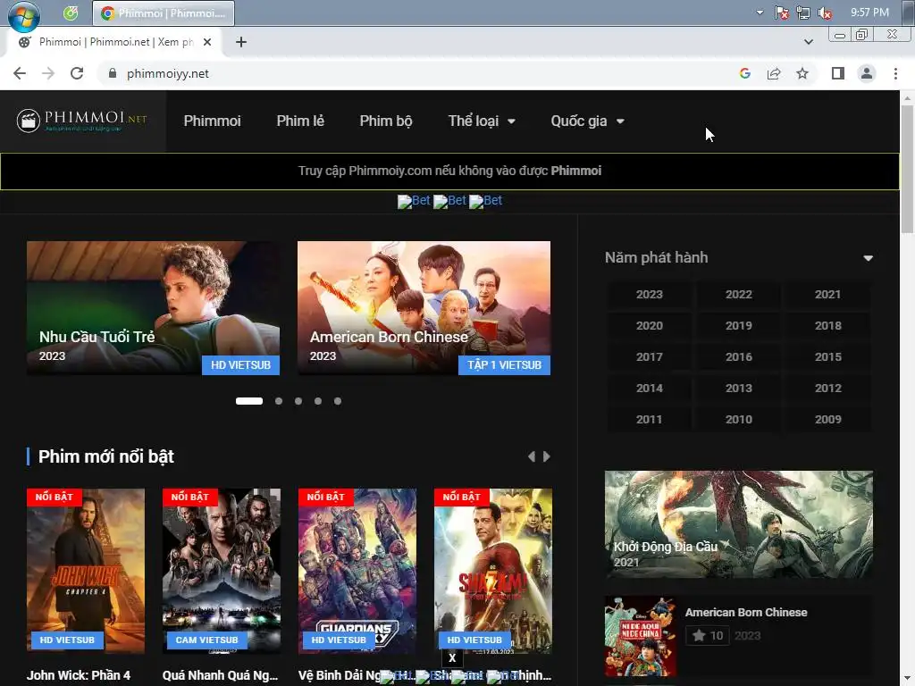Click the page vertical scrollbar thumb
The height and width of the screenshot is (686, 915).
click(908, 171)
